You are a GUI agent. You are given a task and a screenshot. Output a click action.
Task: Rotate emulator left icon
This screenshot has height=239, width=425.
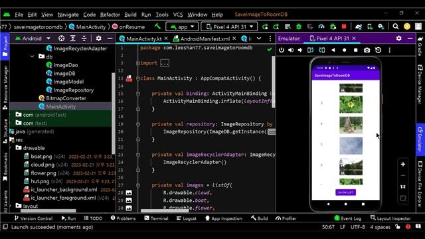(310, 50)
